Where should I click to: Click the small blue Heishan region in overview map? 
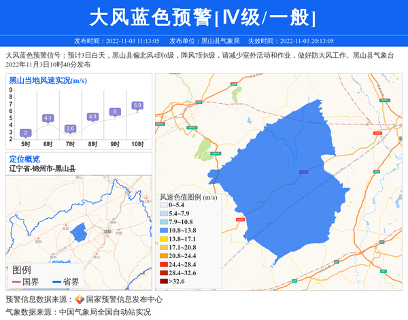[78, 232]
